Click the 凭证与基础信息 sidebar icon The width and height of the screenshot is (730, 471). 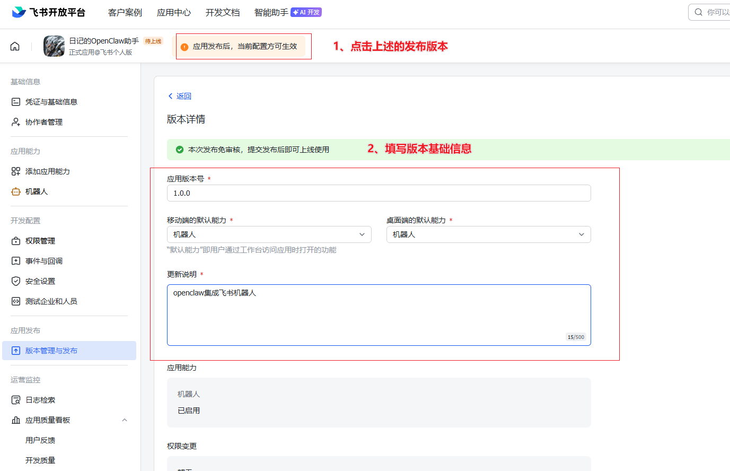tap(16, 102)
